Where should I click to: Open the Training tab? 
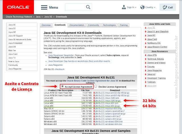(x=123, y=25)
